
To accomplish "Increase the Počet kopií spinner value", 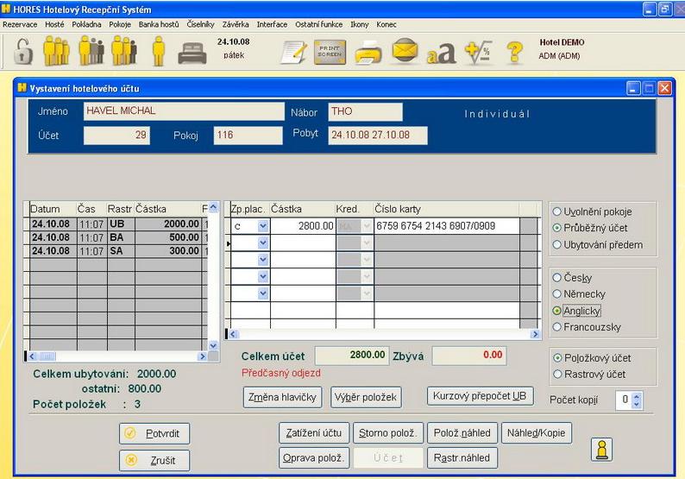I will point(637,396).
